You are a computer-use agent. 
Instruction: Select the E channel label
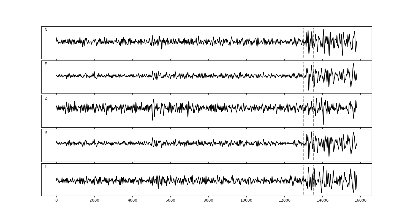point(46,64)
